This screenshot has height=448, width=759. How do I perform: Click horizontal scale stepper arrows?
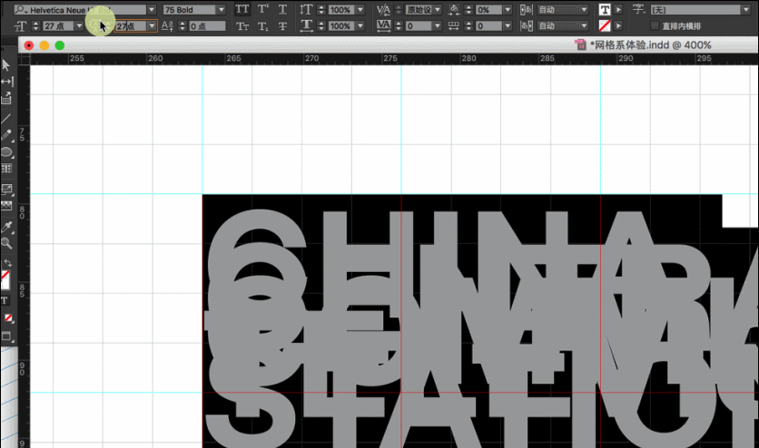tap(321, 26)
